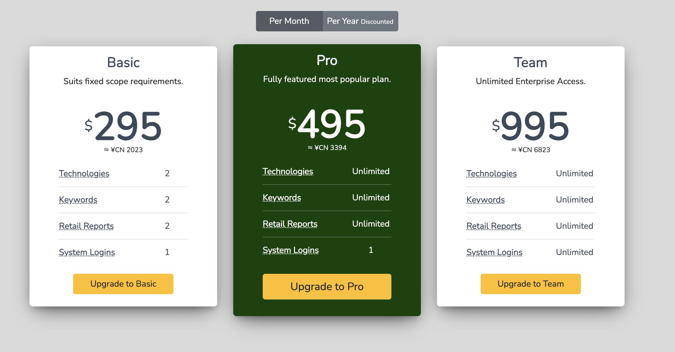675x352 pixels.
Task: Click Technologies in the Team plan
Action: point(491,173)
